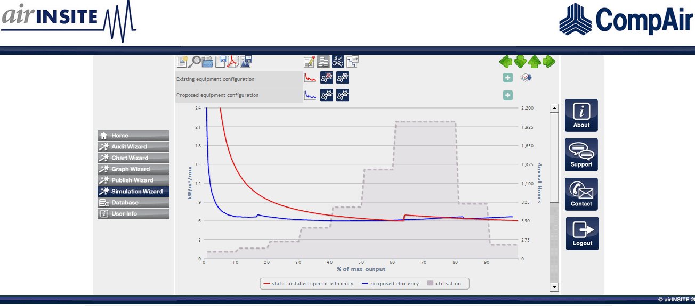
Task: Click the magnifying glass search icon
Action: (x=195, y=62)
